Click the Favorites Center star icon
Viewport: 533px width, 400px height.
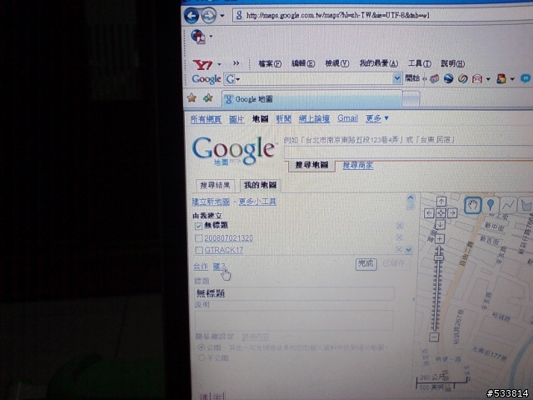click(192, 98)
